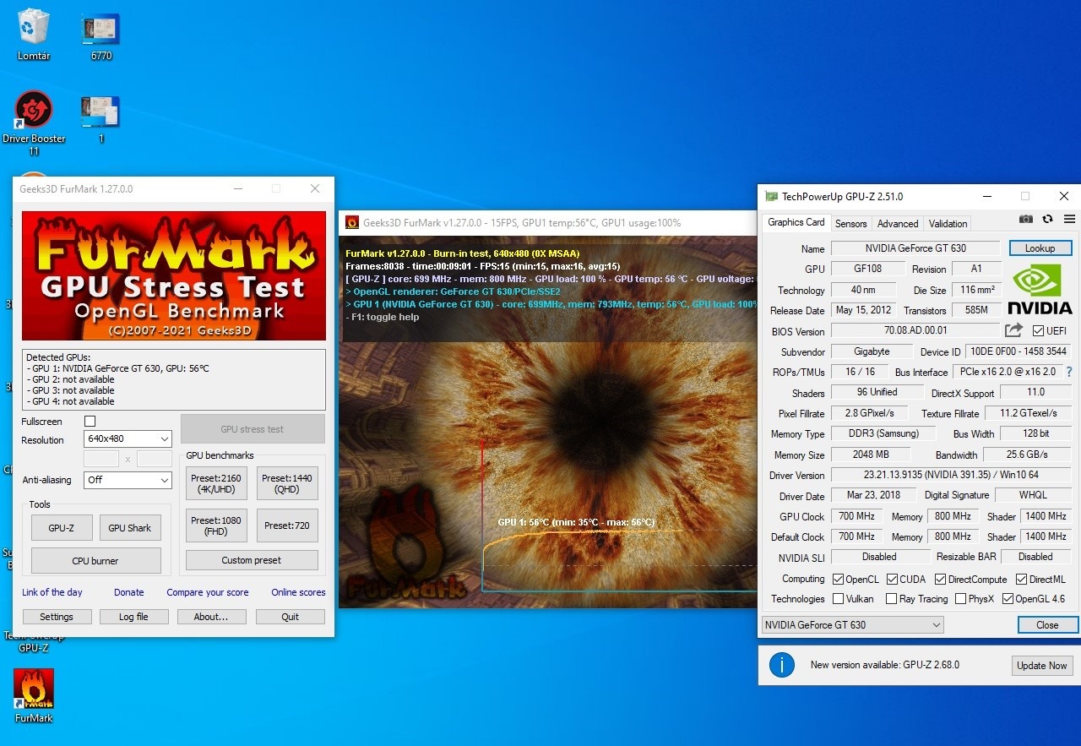This screenshot has height=746, width=1081.
Task: Click GPU 1 NVIDIA GeForce GT 630 entry
Action: 117,368
